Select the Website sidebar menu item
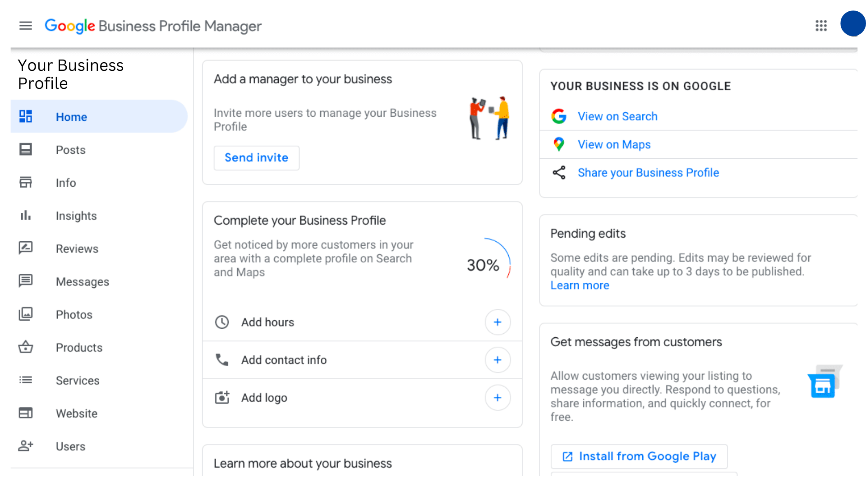Image resolution: width=866 pixels, height=487 pixels. (x=76, y=413)
